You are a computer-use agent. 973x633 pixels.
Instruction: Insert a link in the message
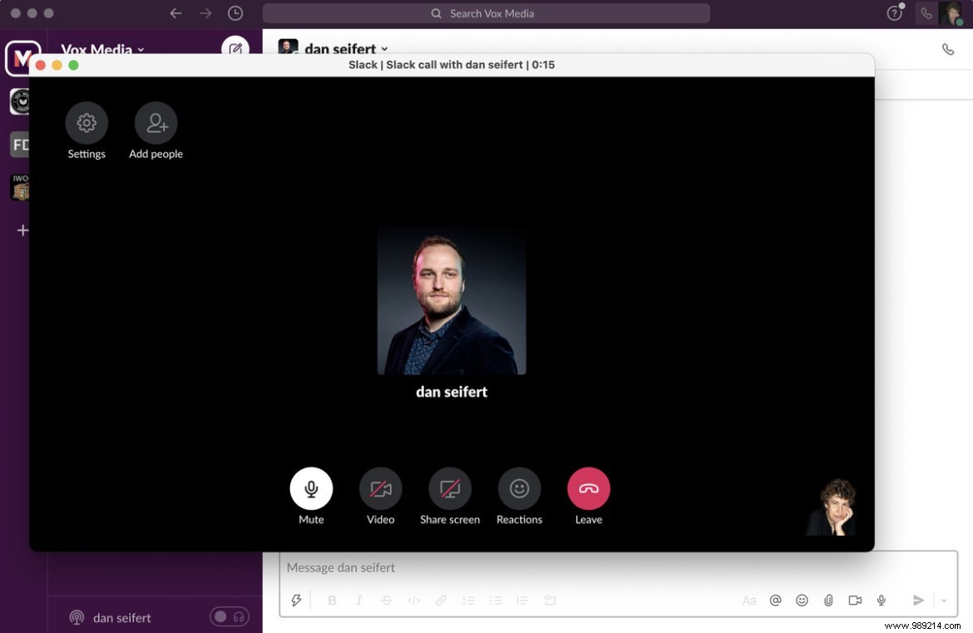pos(441,600)
